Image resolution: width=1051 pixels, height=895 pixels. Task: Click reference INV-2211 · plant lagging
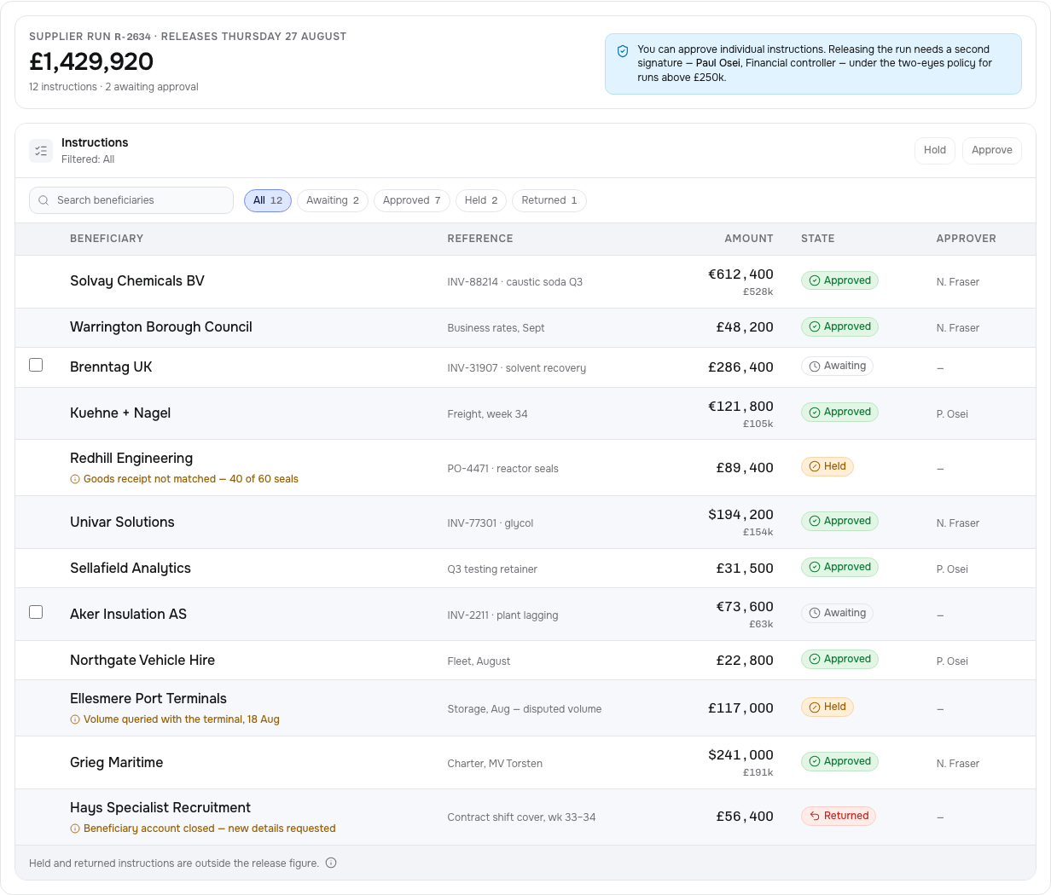coord(503,615)
